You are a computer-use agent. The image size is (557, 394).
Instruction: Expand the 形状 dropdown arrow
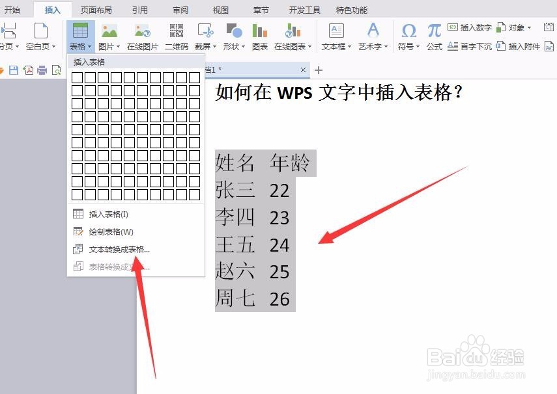244,47
